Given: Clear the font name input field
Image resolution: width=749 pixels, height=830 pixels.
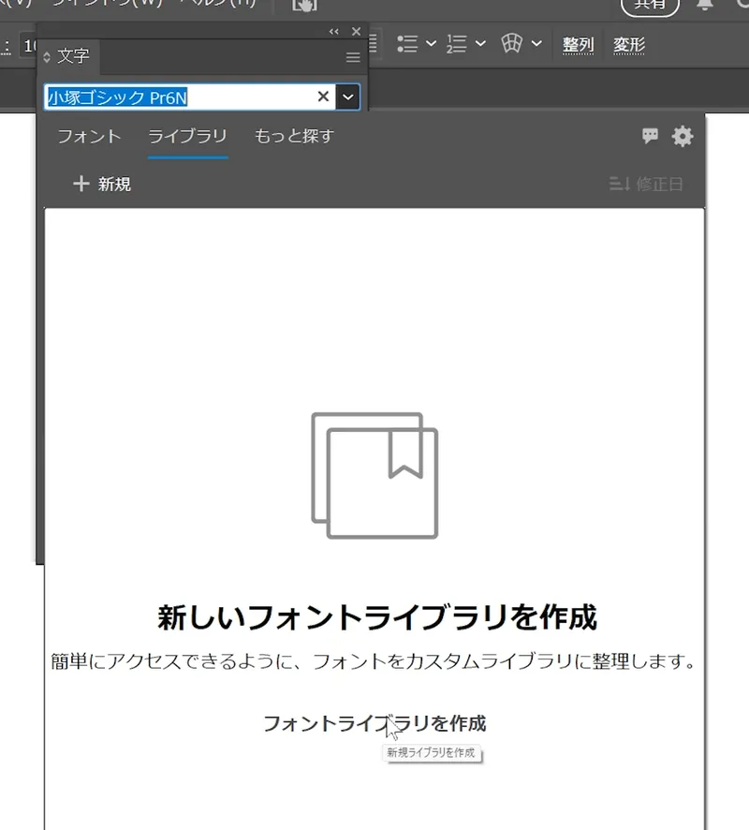Looking at the screenshot, I should [322, 96].
